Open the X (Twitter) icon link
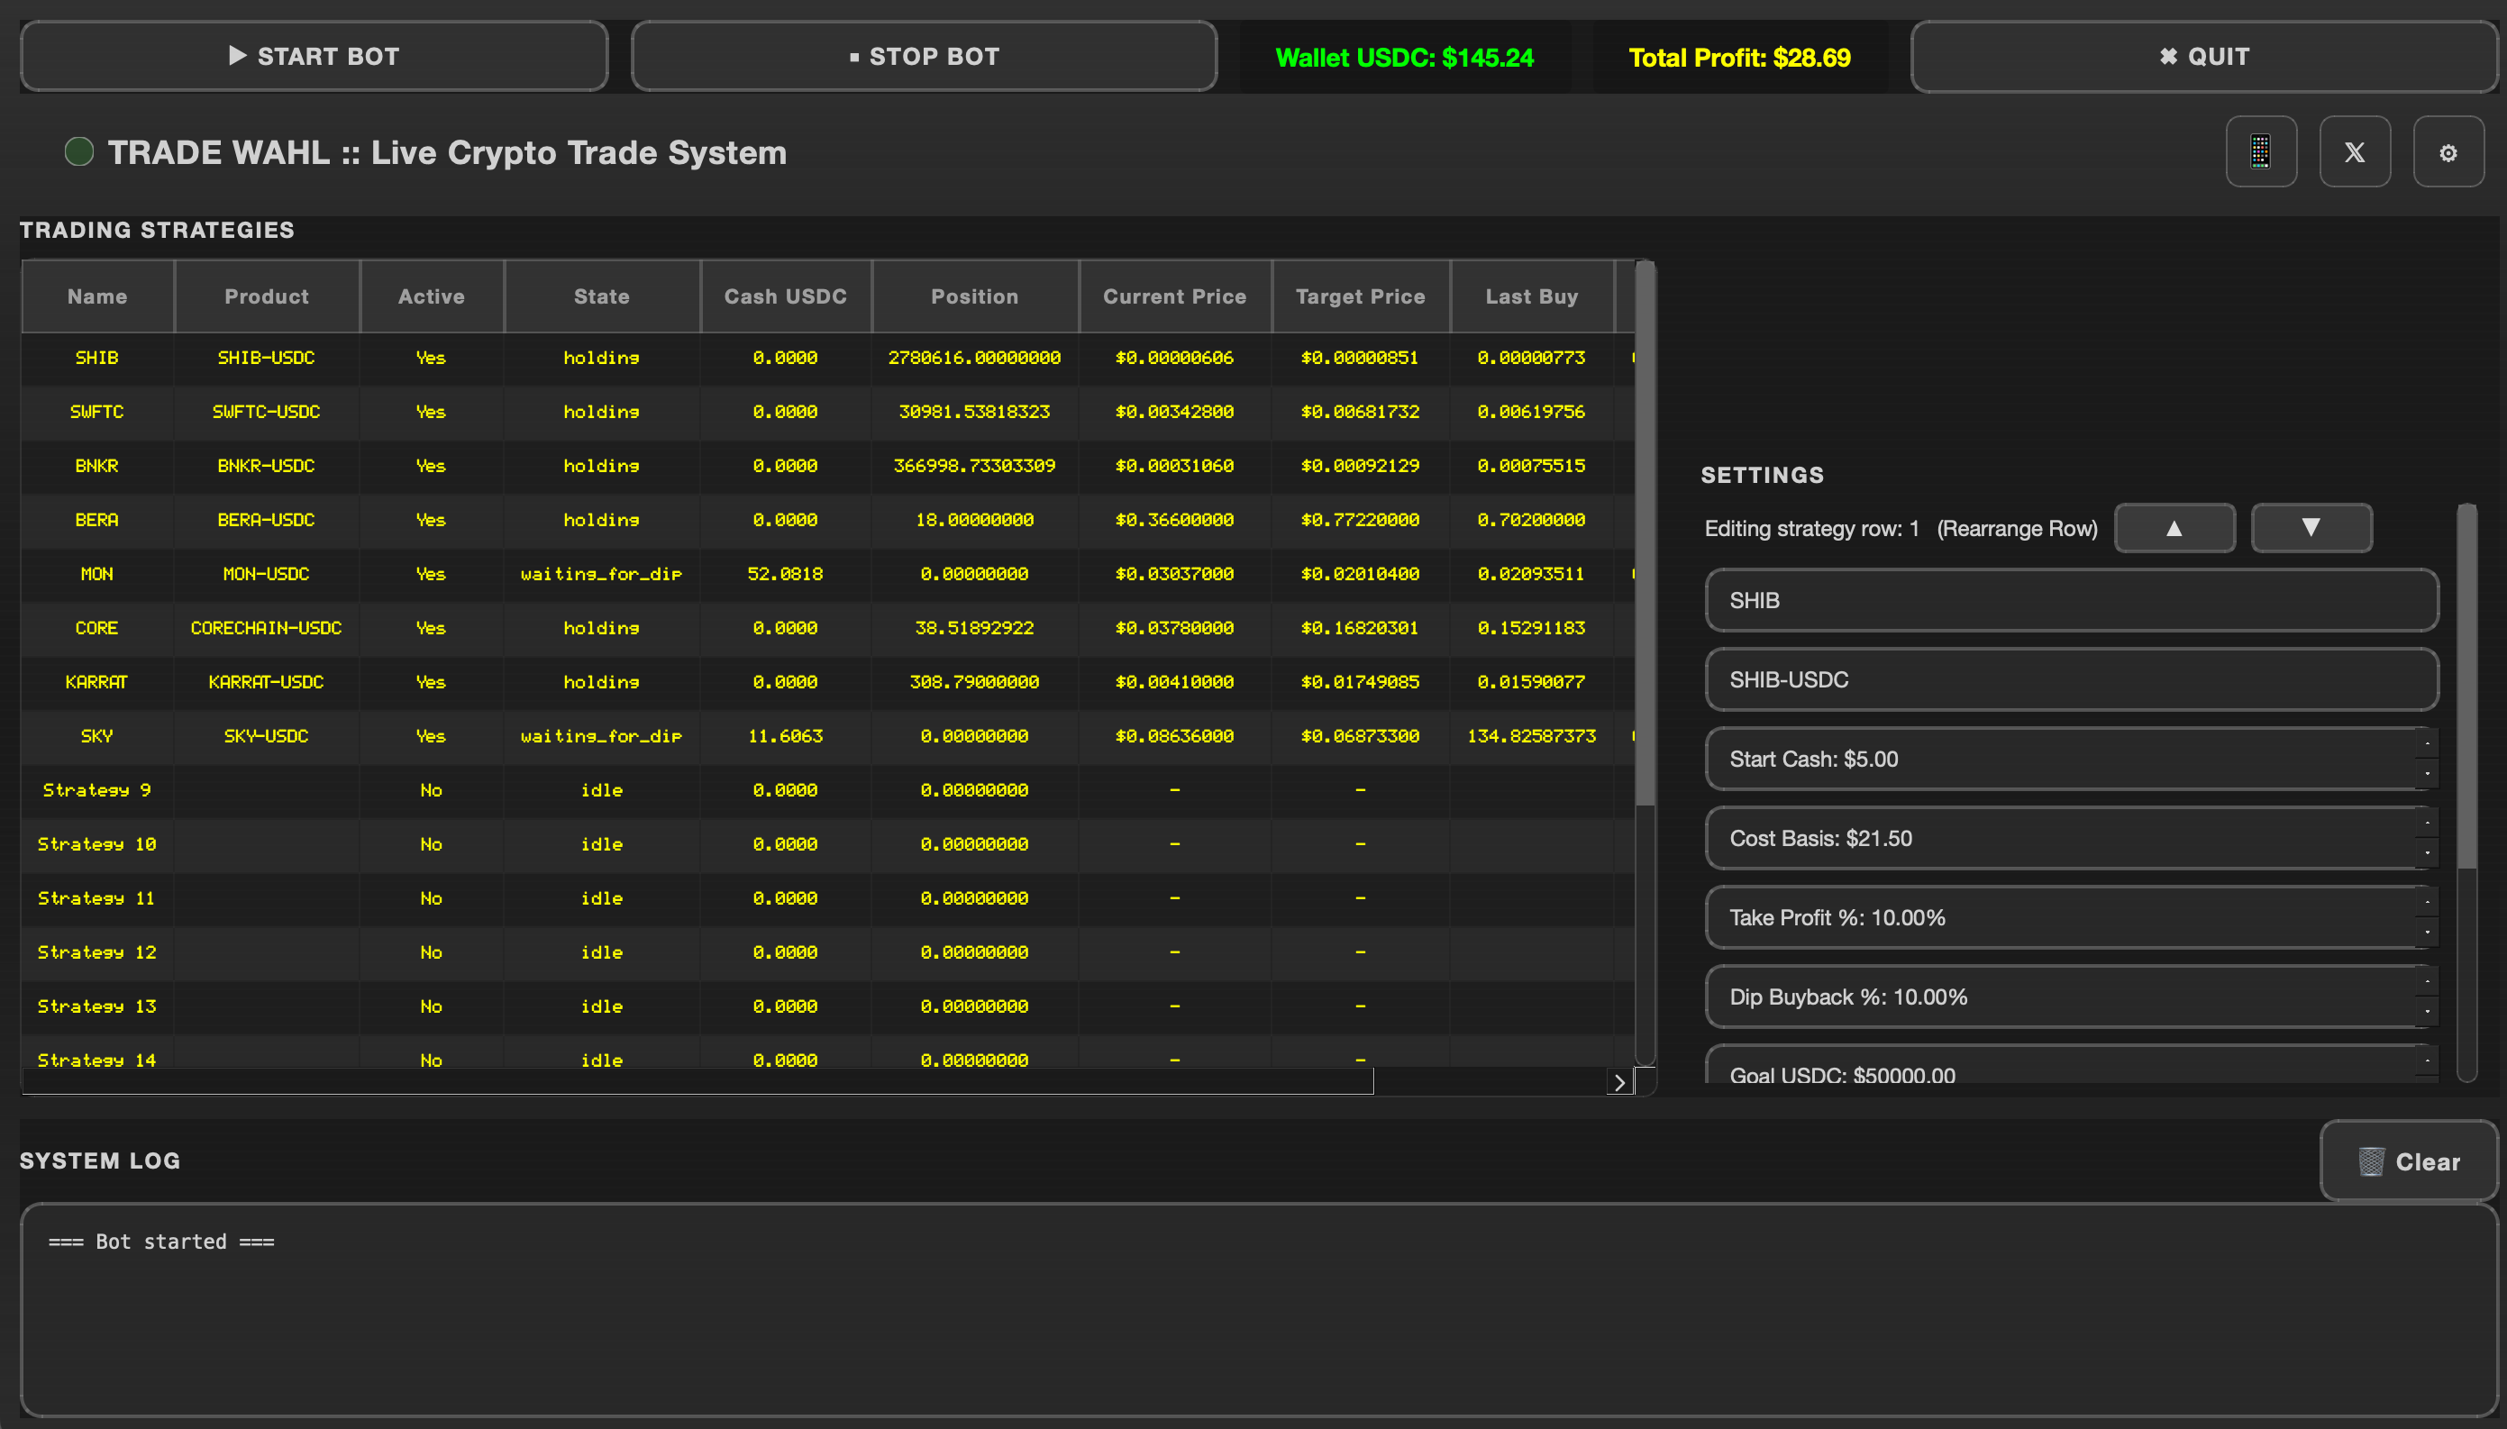Image resolution: width=2507 pixels, height=1429 pixels. click(2354, 152)
